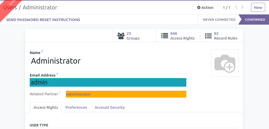
Task: Click the Email Address field containing admin
Action: point(108,82)
